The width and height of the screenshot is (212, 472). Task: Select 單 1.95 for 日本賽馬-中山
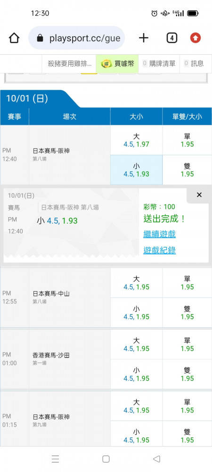[188, 283]
